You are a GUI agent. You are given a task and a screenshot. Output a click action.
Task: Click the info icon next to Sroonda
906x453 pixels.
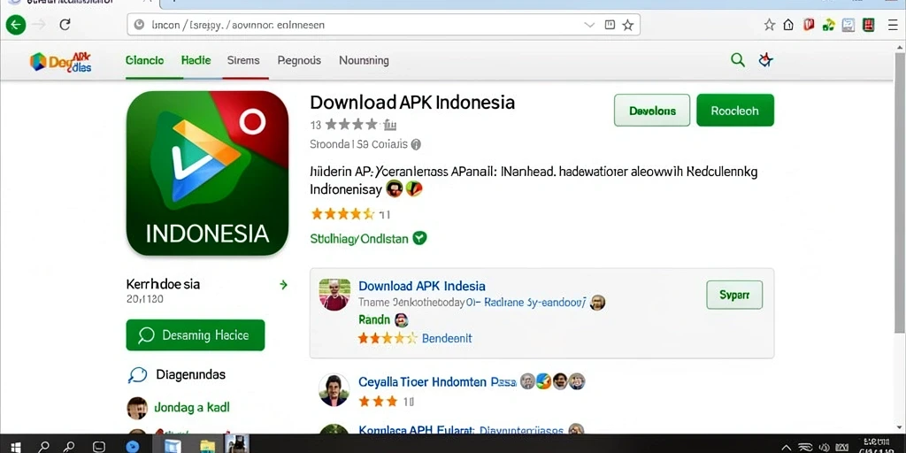point(416,144)
